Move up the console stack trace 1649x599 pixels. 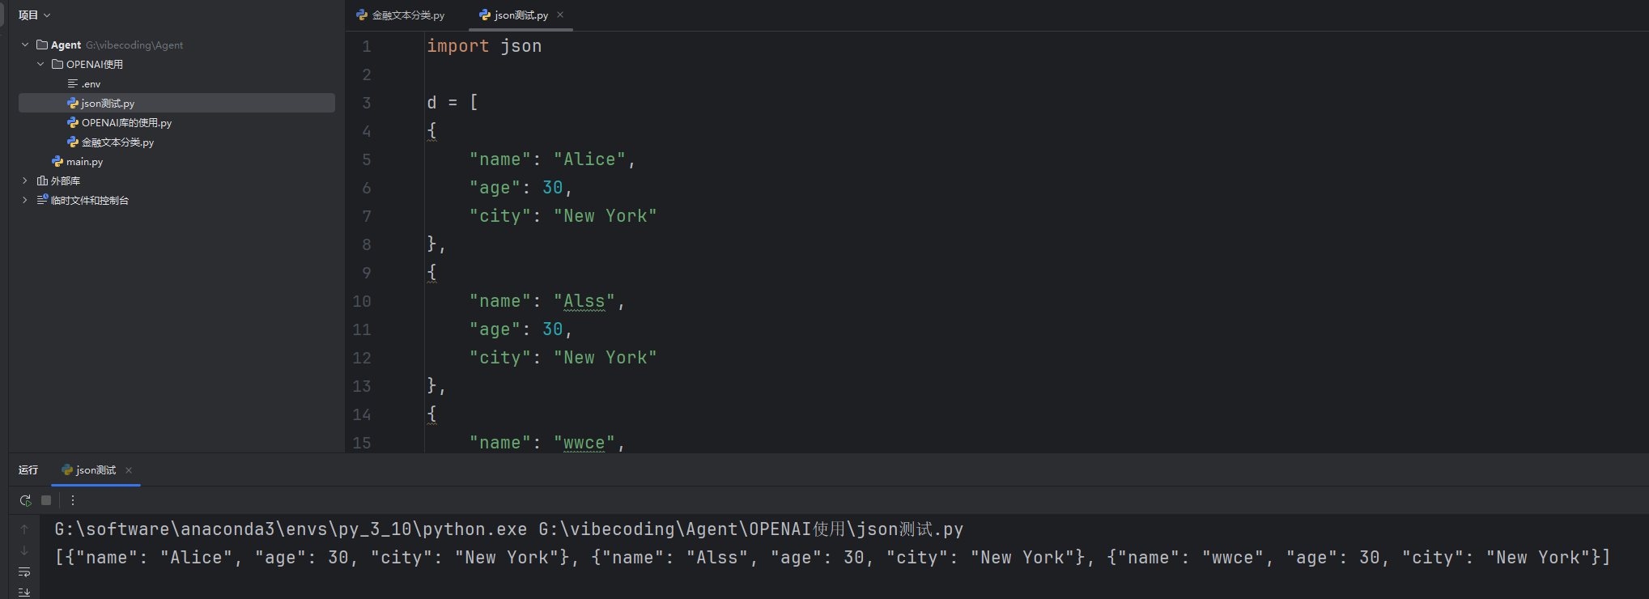click(24, 529)
